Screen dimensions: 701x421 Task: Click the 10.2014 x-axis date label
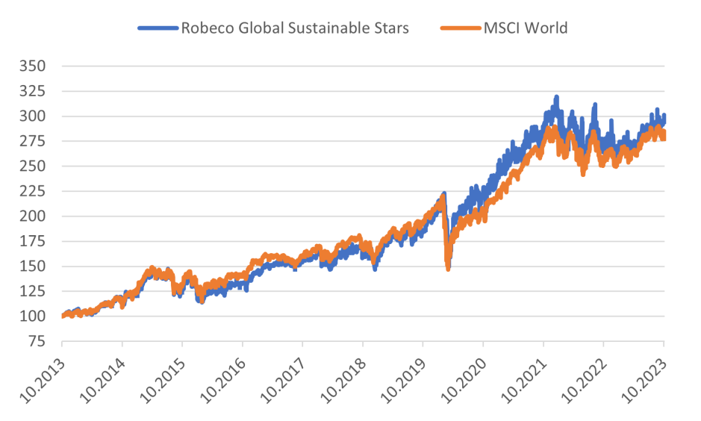point(103,380)
